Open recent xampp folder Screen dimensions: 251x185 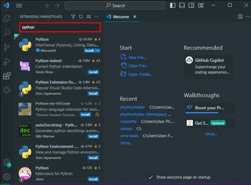click(x=126, y=129)
